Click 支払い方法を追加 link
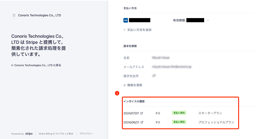258x139 pixels. [139, 30]
